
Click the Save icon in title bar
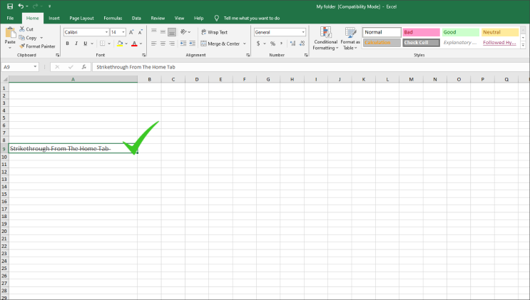coord(10,6)
